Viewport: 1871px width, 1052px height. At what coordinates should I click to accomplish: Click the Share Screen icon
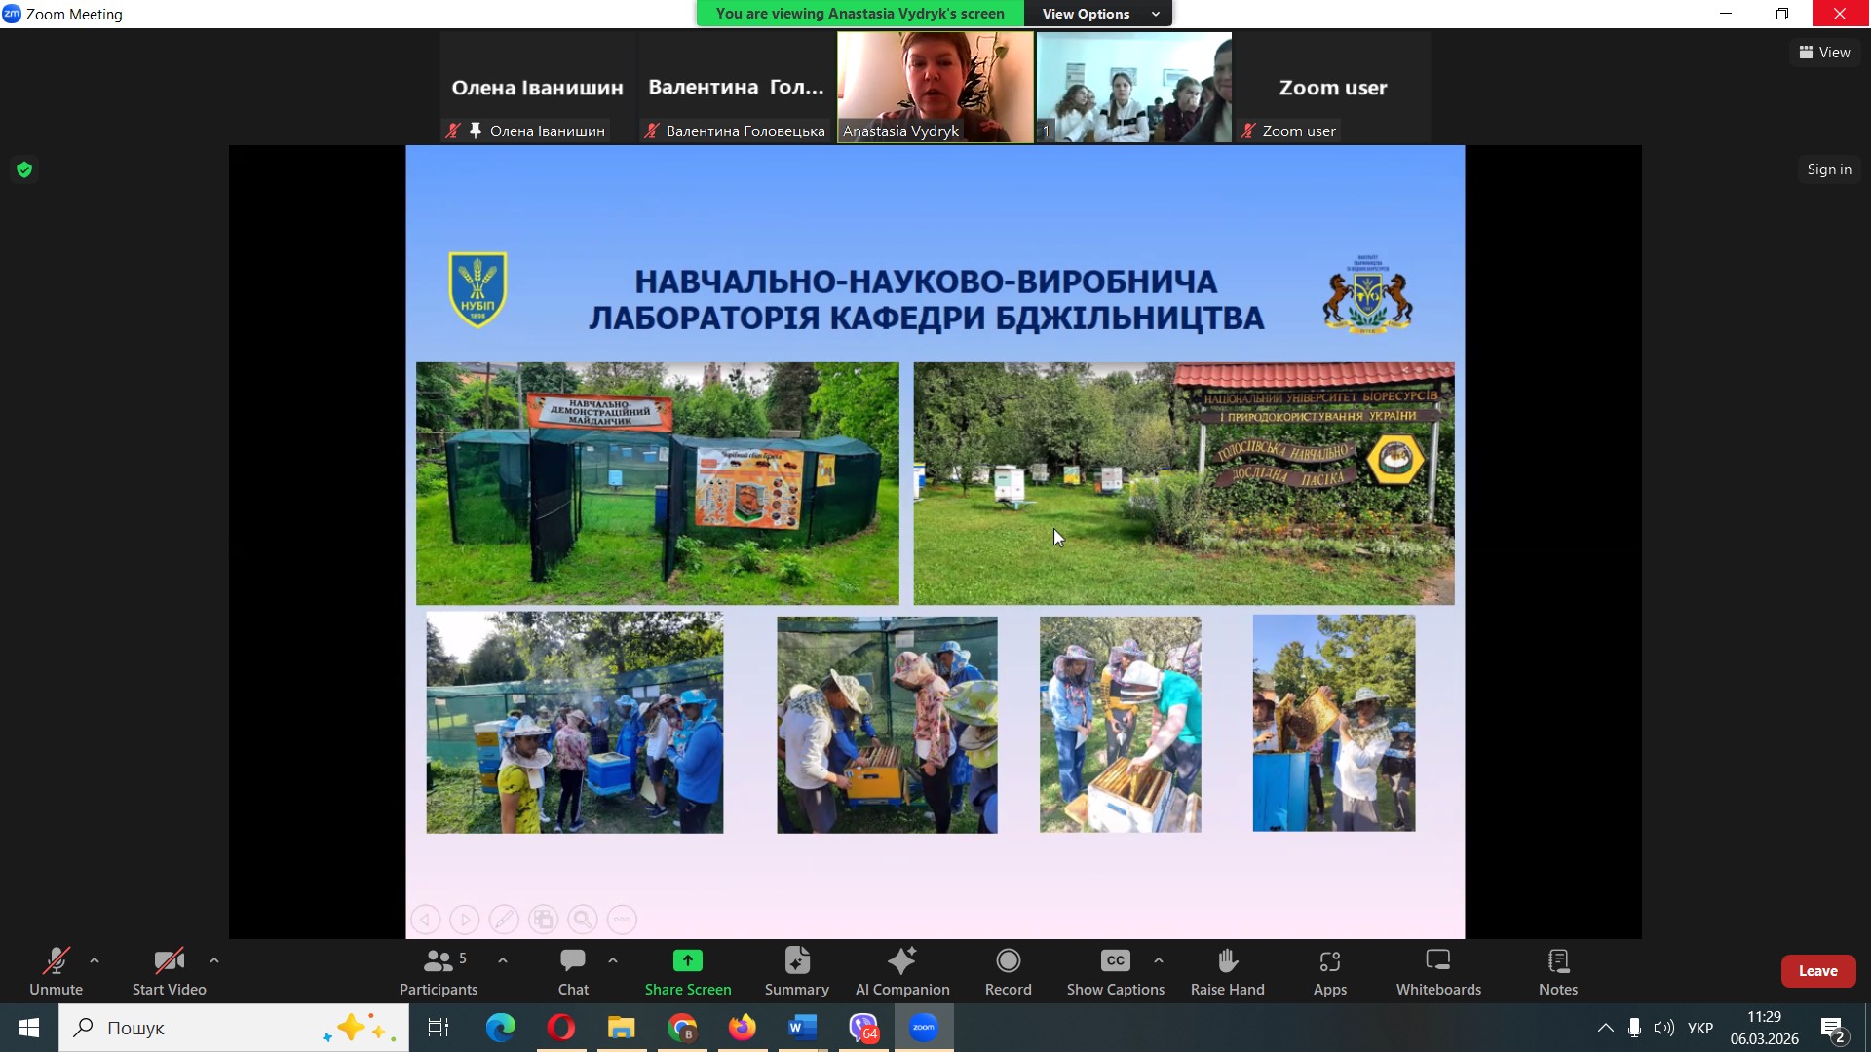pyautogui.click(x=687, y=961)
